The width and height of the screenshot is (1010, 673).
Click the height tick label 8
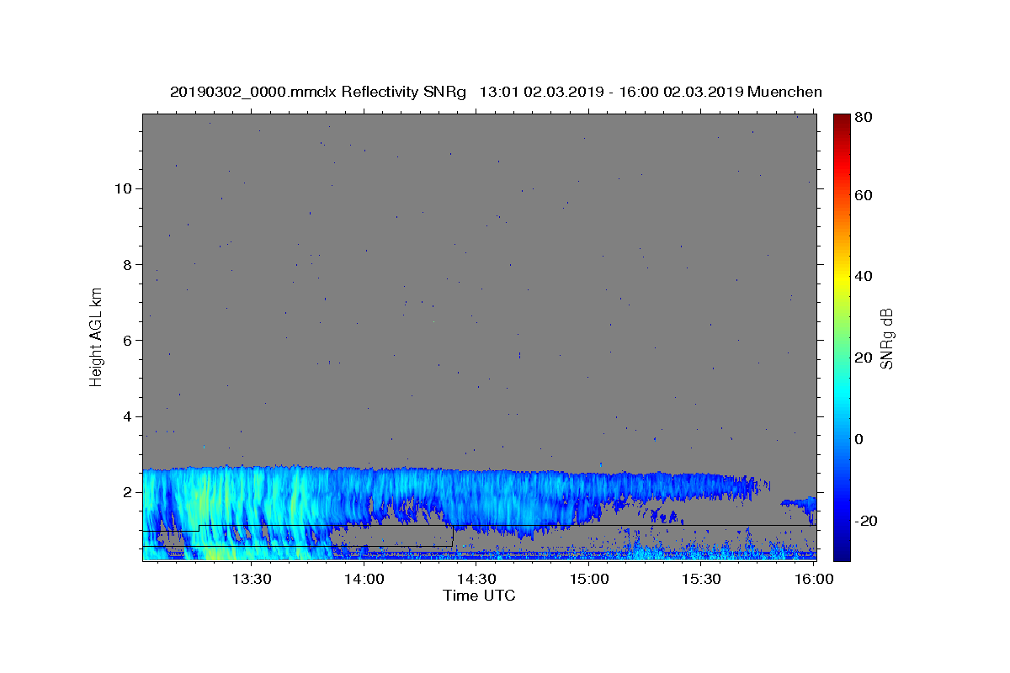127,264
